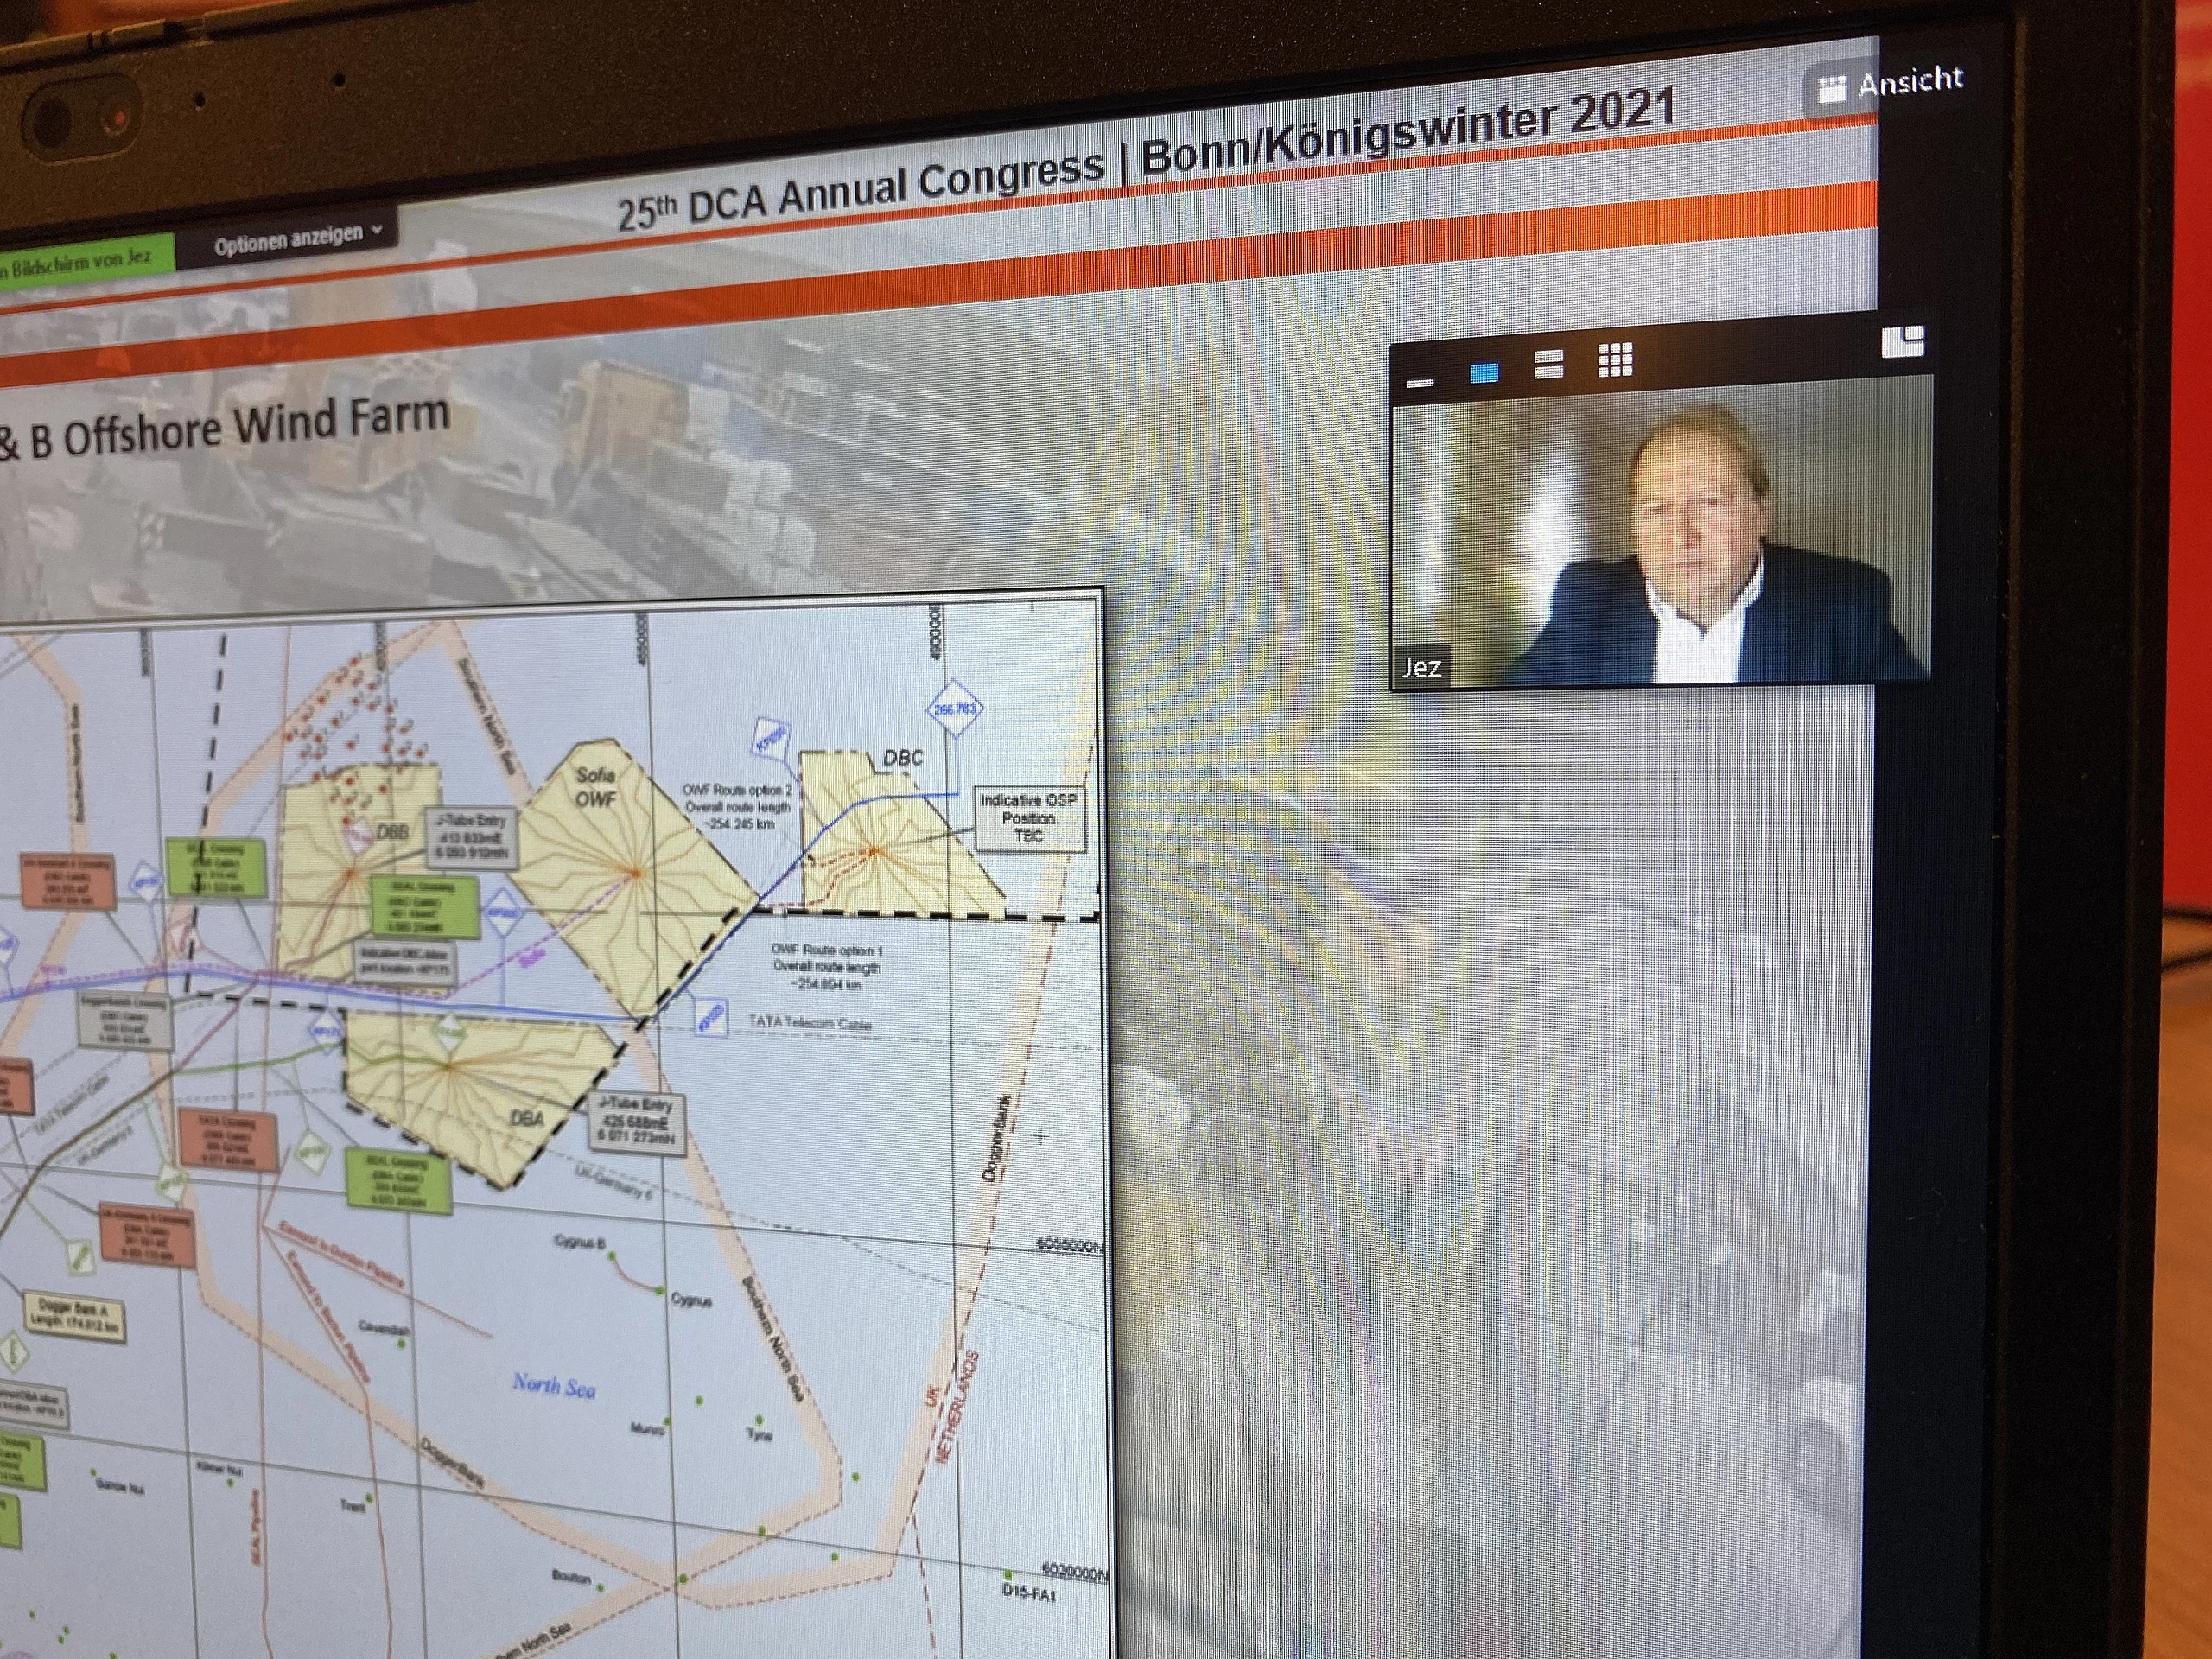Click the D15-FA1 label
Viewport: 2212px width, 1659px height.
click(x=1028, y=1593)
